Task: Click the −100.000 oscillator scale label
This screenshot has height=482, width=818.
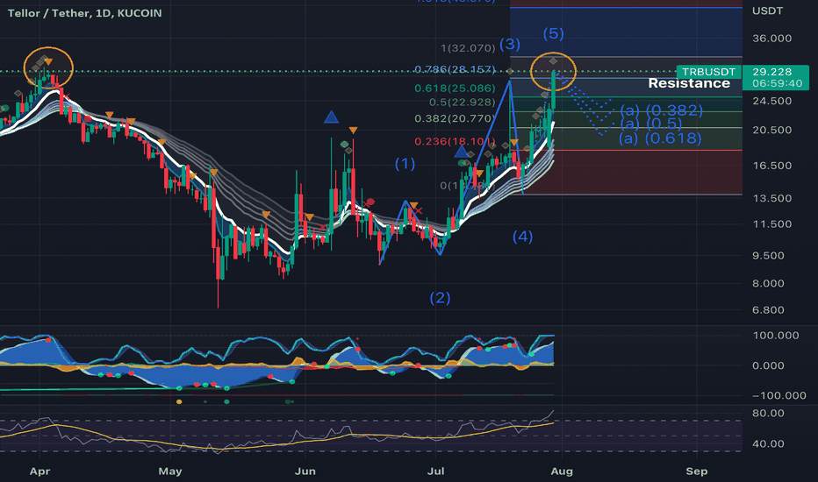Action: (779, 395)
